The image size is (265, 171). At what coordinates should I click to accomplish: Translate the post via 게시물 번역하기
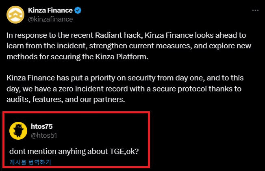click(x=30, y=162)
